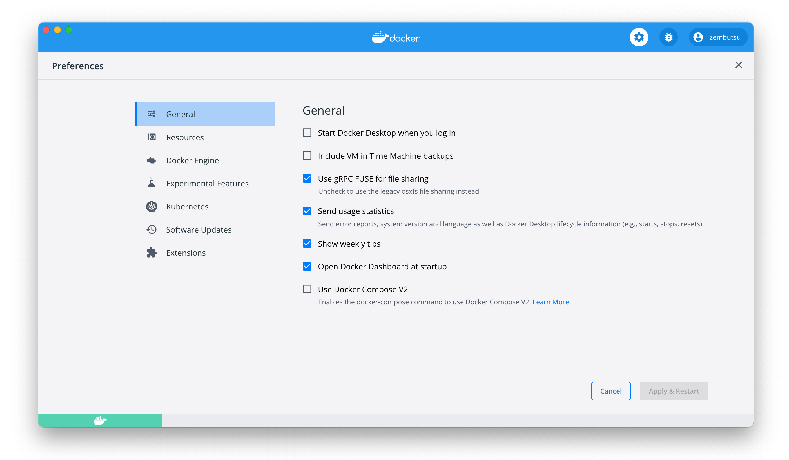Click the user avatar icon beside zembutsu
This screenshot has width=789, height=460.
pos(698,37)
